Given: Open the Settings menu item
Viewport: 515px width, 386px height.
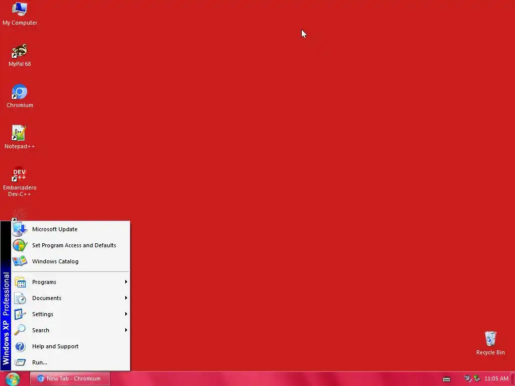Looking at the screenshot, I should 70,314.
